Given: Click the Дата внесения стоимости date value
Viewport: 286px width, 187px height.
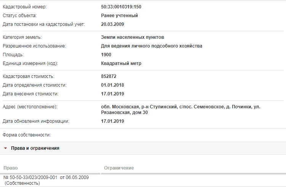Looking at the screenshot, I should pyautogui.click(x=112, y=94).
